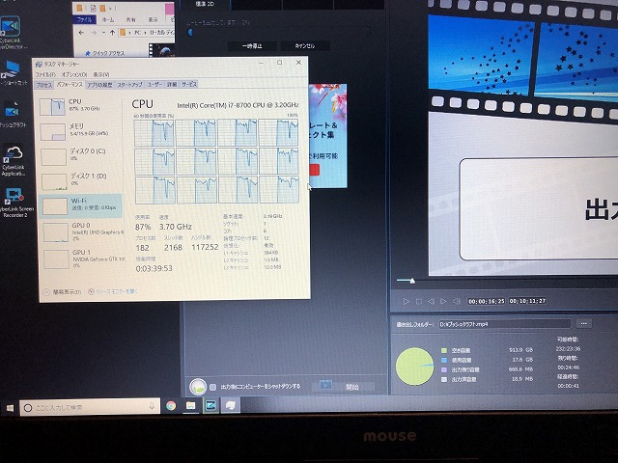Open リソースモニターを開く link
The width and height of the screenshot is (618, 463).
(113, 291)
